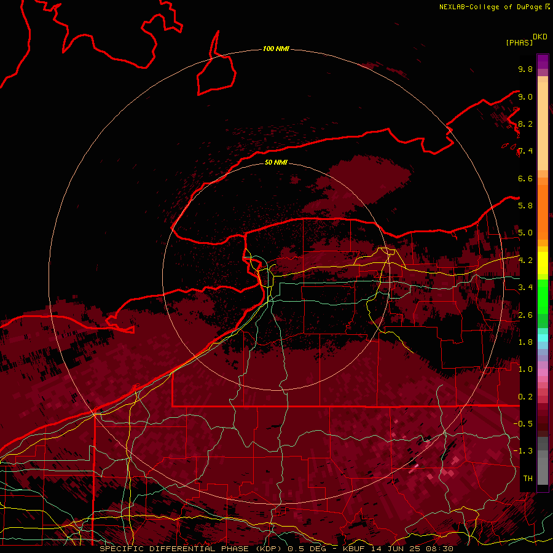Image resolution: width=553 pixels, height=553 pixels.
Task: Click the gray swatch beside -1.3
Action: tap(543, 454)
